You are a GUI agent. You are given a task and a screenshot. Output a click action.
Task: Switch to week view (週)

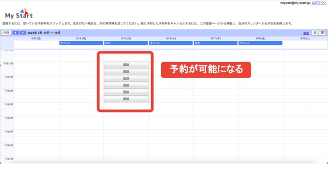click(x=322, y=33)
